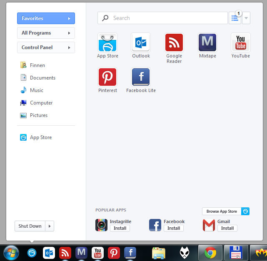
Task: Install the Gmail app
Action: click(227, 228)
